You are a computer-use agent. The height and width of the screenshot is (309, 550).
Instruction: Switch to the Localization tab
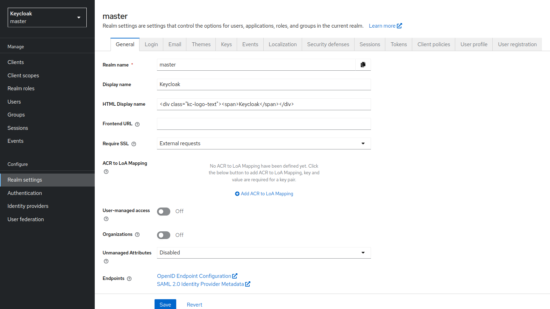283,44
